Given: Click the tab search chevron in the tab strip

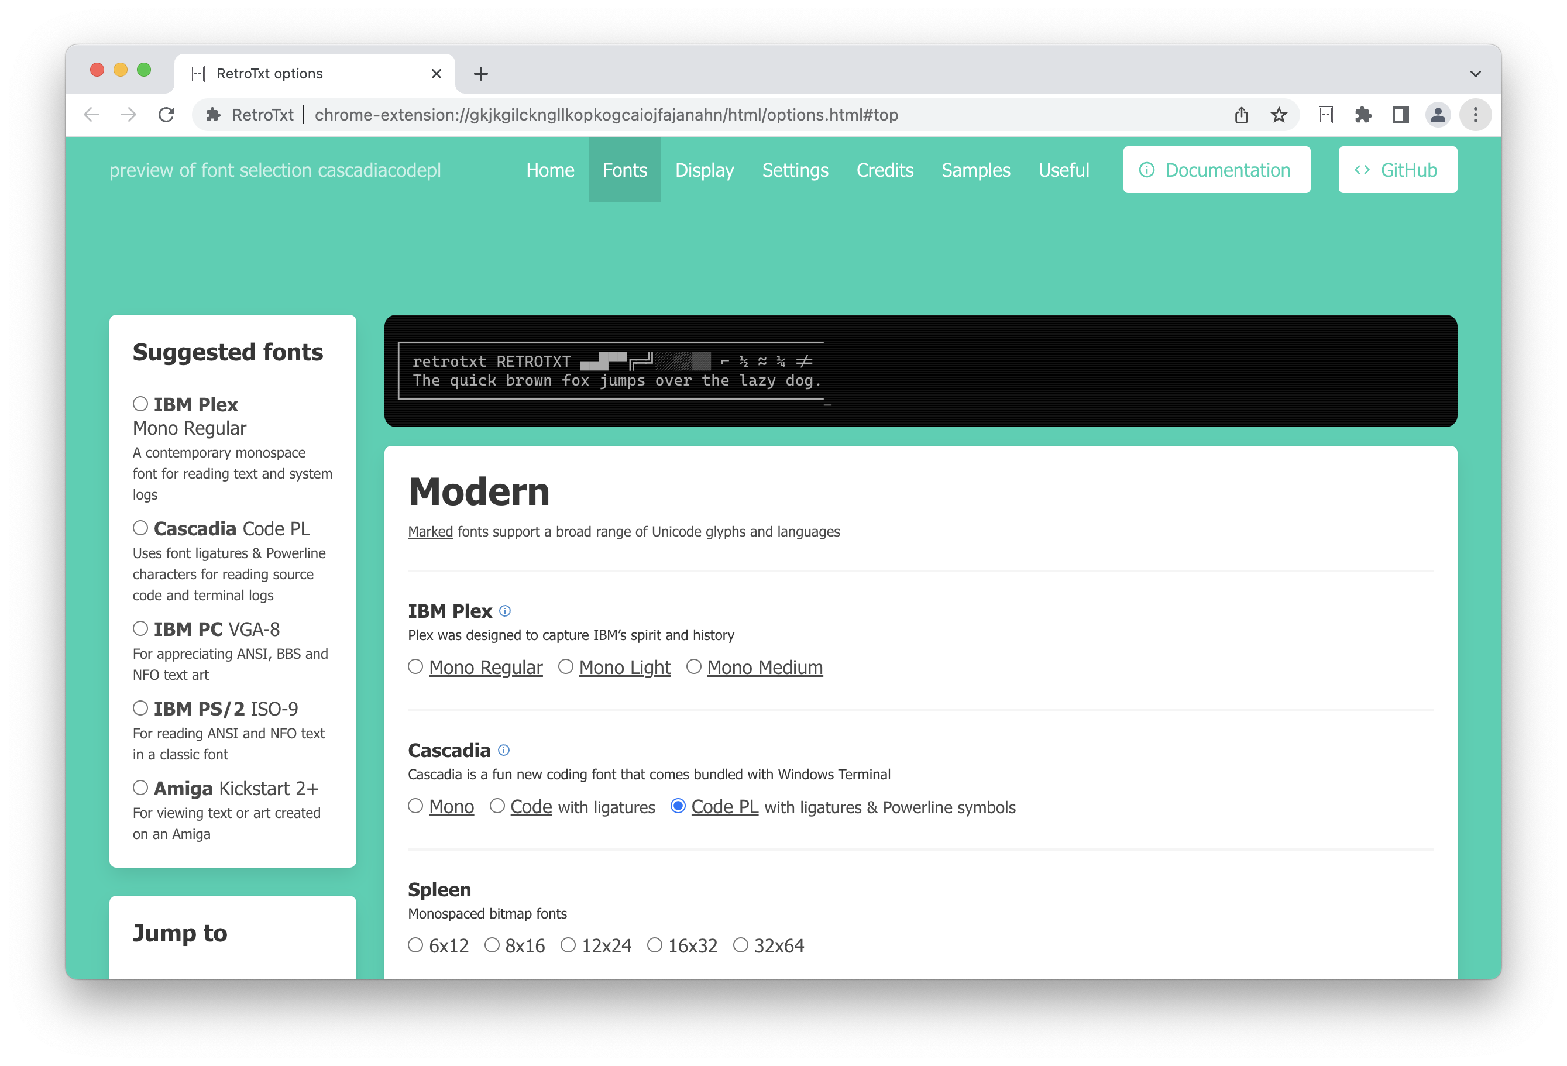Looking at the screenshot, I should point(1475,74).
